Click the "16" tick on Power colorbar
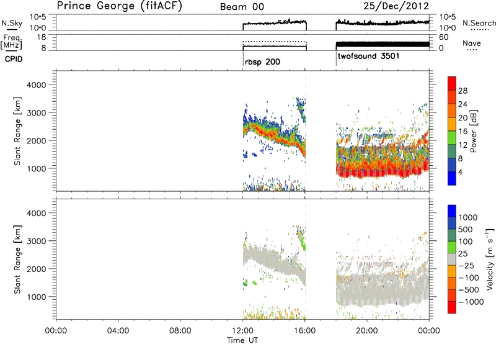Viewport: 496px width, 344px height. tap(463, 132)
